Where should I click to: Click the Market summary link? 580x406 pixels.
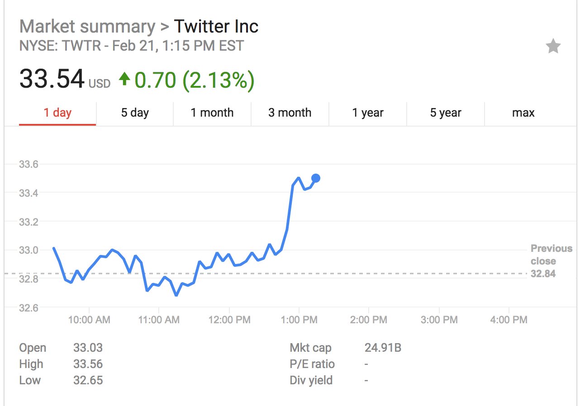point(87,27)
